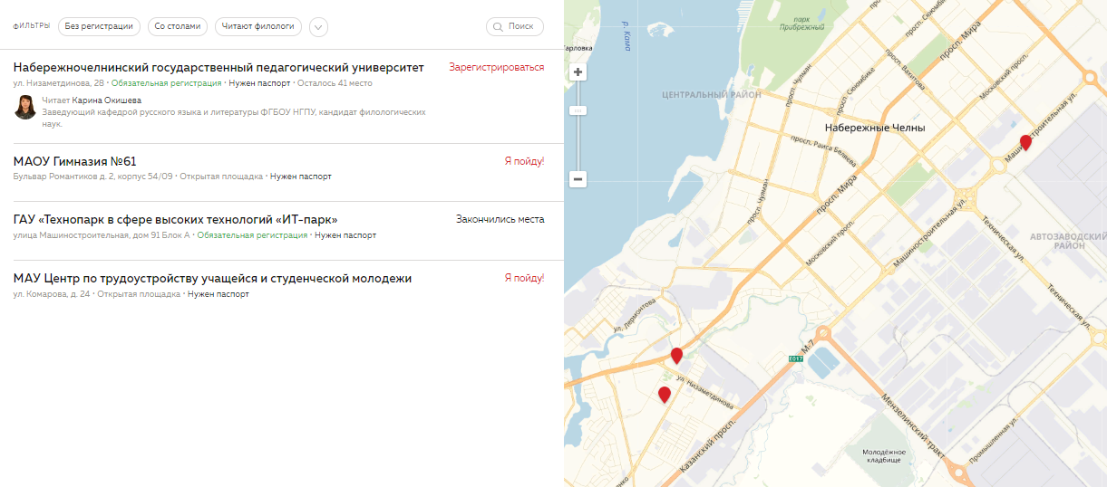Click 'Я пойду!' for МАУ Центр по трудоустройству
The image size is (1107, 487).
pyautogui.click(x=524, y=279)
